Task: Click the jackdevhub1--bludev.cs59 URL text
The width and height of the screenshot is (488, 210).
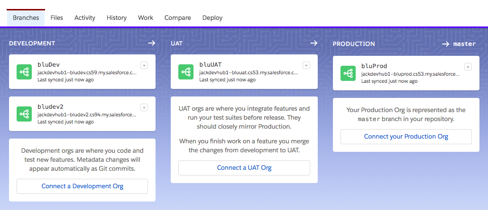Action: coord(87,73)
